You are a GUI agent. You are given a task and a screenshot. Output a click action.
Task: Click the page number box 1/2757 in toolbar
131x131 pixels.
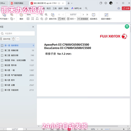(x=73, y=14)
